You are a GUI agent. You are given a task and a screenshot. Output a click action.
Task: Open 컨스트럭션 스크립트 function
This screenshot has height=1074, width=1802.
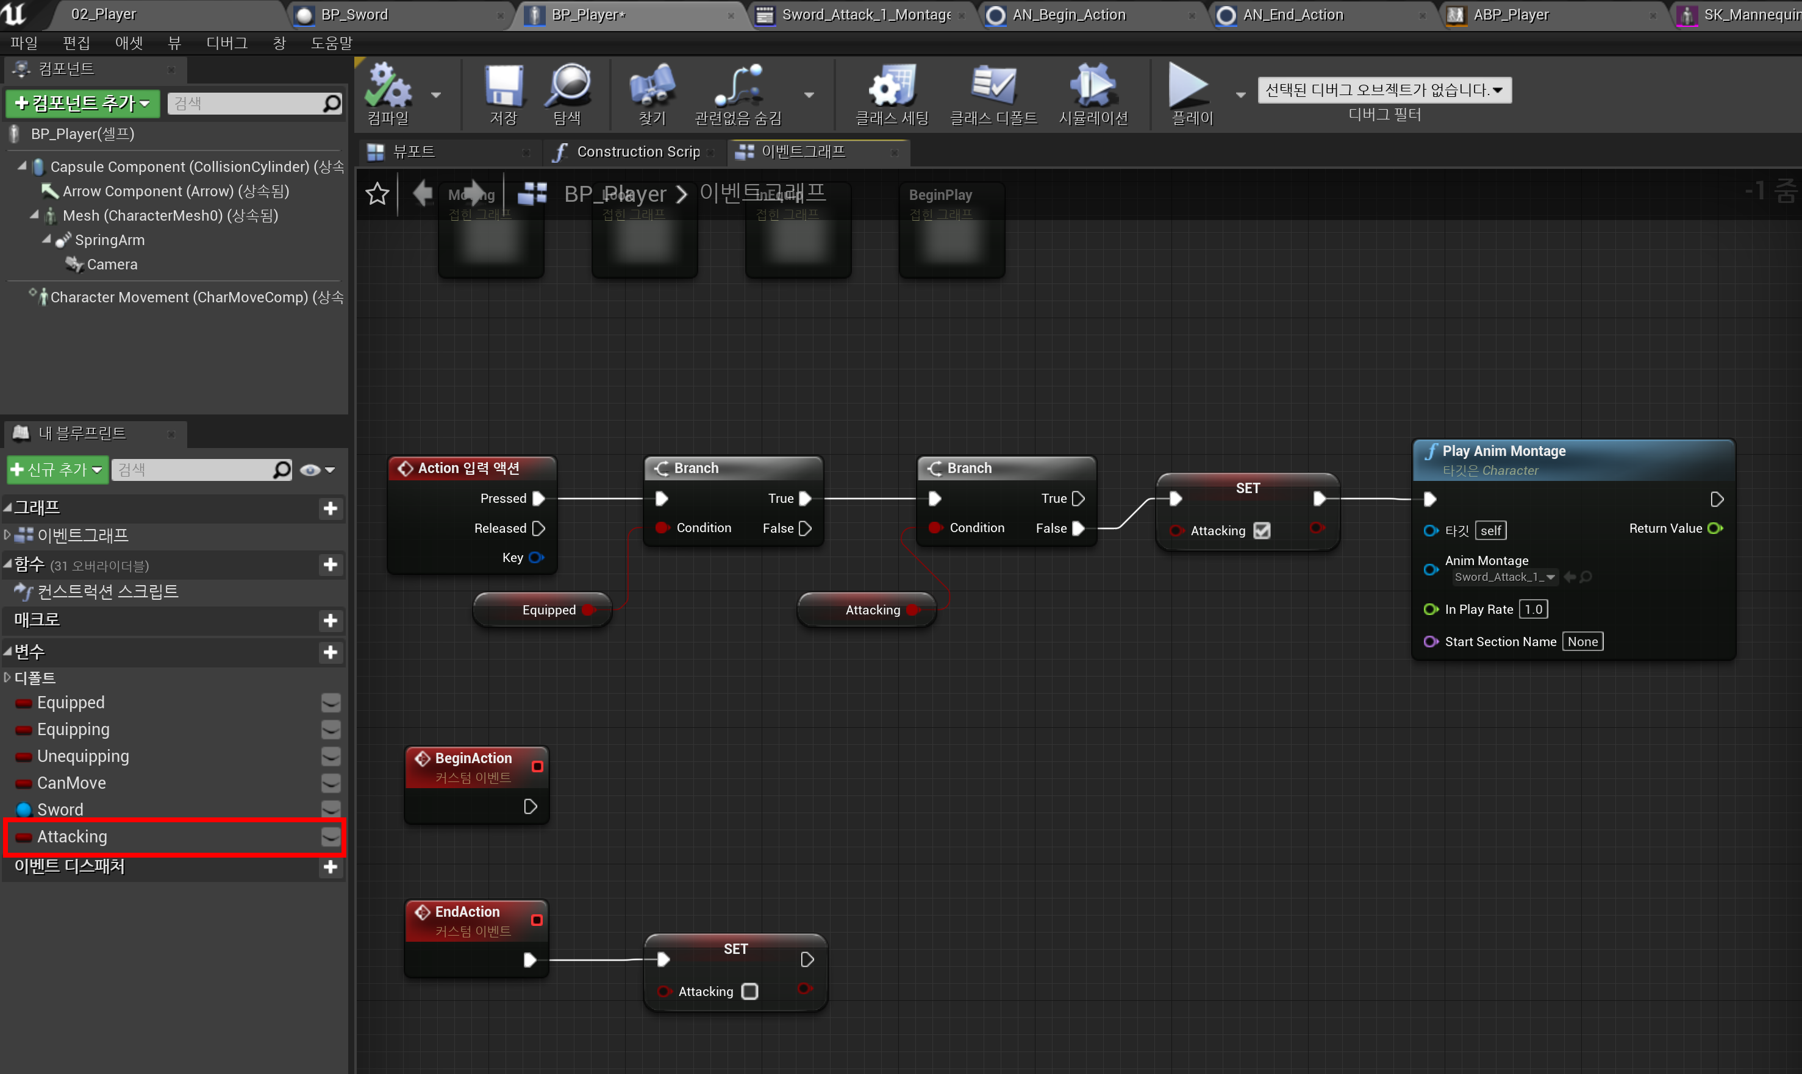(x=107, y=591)
